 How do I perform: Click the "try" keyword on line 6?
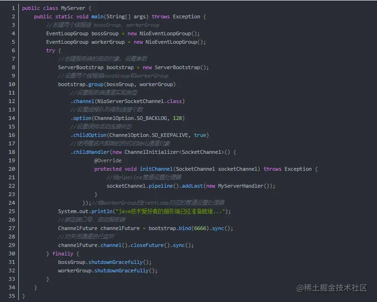(50, 50)
